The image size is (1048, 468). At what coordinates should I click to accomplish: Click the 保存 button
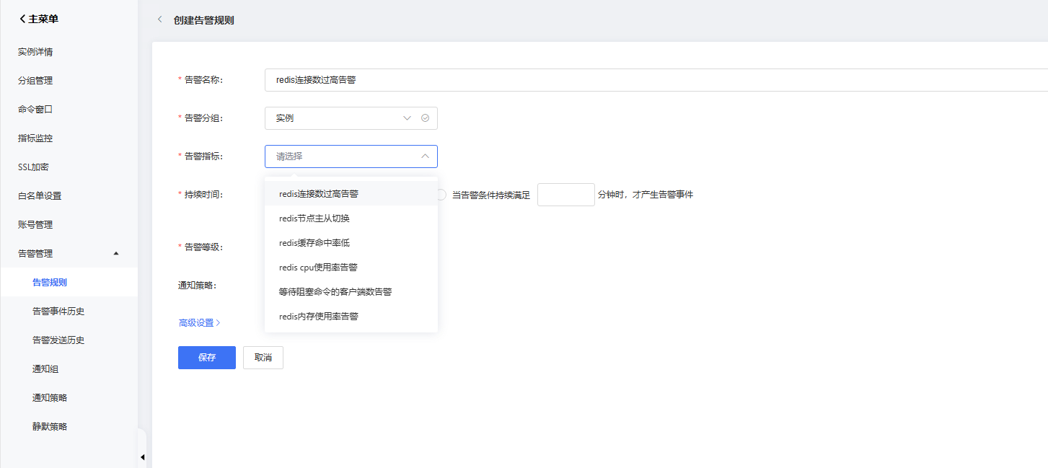coord(207,358)
